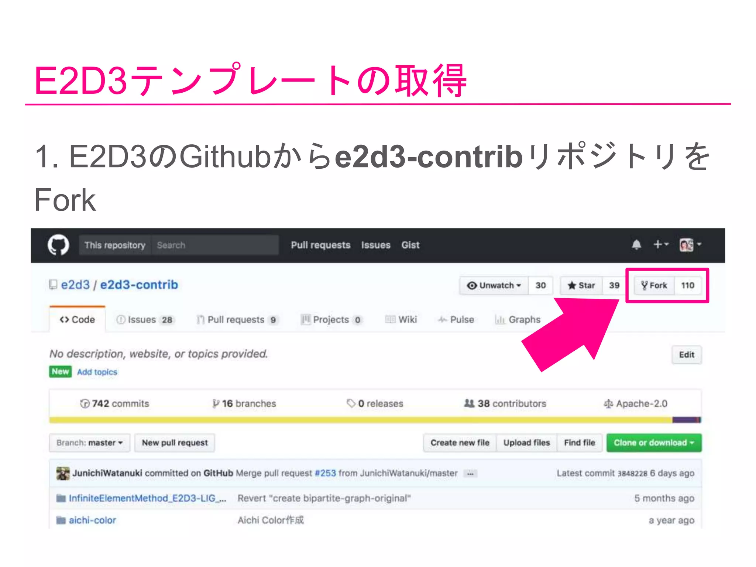The width and height of the screenshot is (756, 567).
Task: Star the e2d3-contrib repository
Action: point(581,285)
